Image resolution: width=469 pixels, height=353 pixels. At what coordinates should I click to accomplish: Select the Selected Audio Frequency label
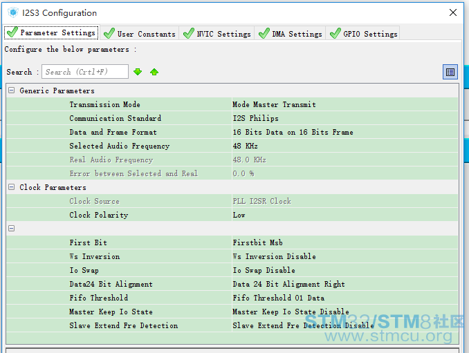[x=120, y=146]
